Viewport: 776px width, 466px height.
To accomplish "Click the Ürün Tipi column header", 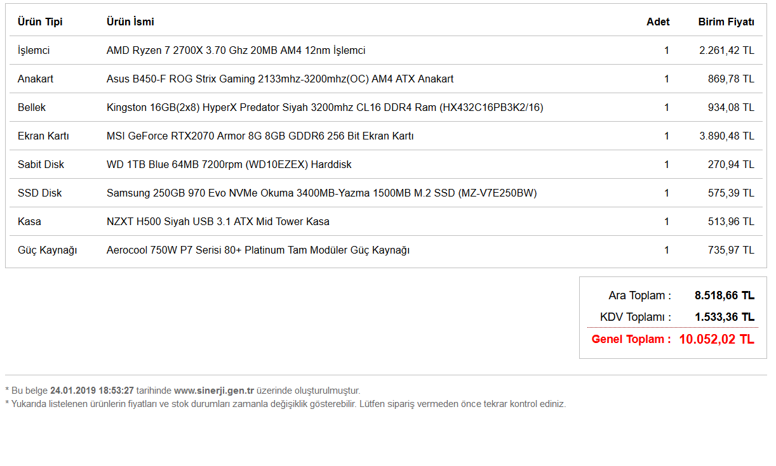I will pyautogui.click(x=40, y=22).
